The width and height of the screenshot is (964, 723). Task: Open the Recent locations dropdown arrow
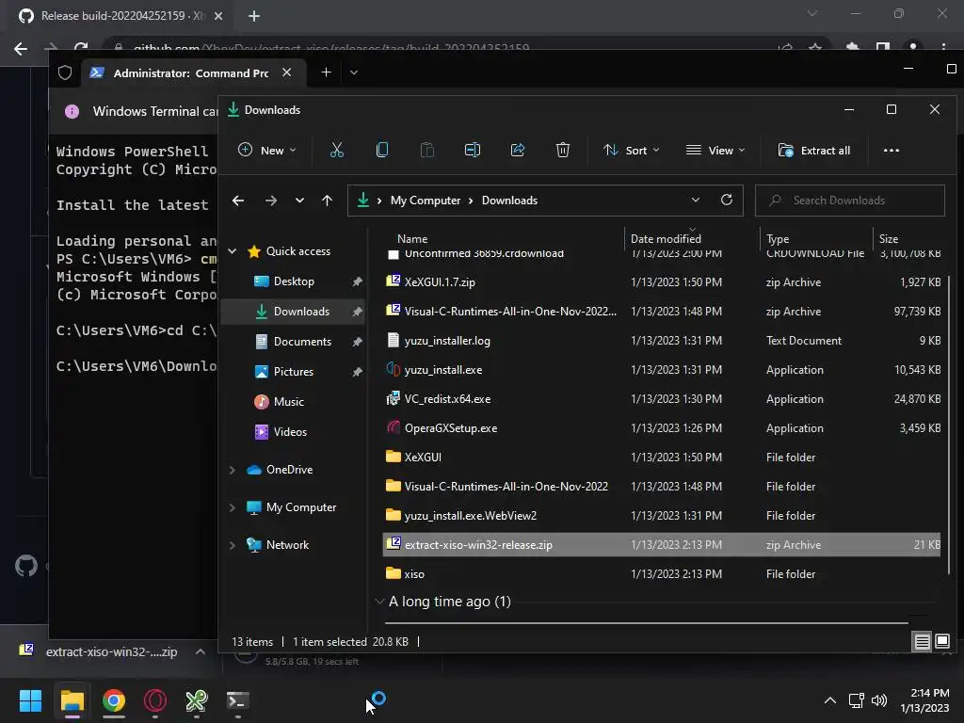[299, 201]
